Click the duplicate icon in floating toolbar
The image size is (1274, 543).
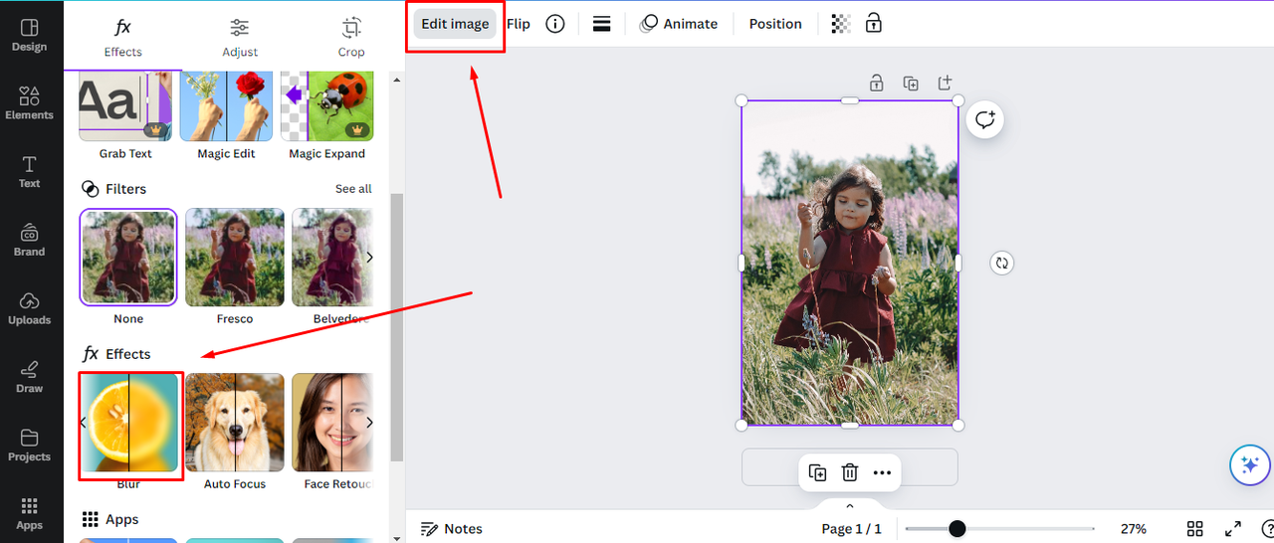(817, 472)
